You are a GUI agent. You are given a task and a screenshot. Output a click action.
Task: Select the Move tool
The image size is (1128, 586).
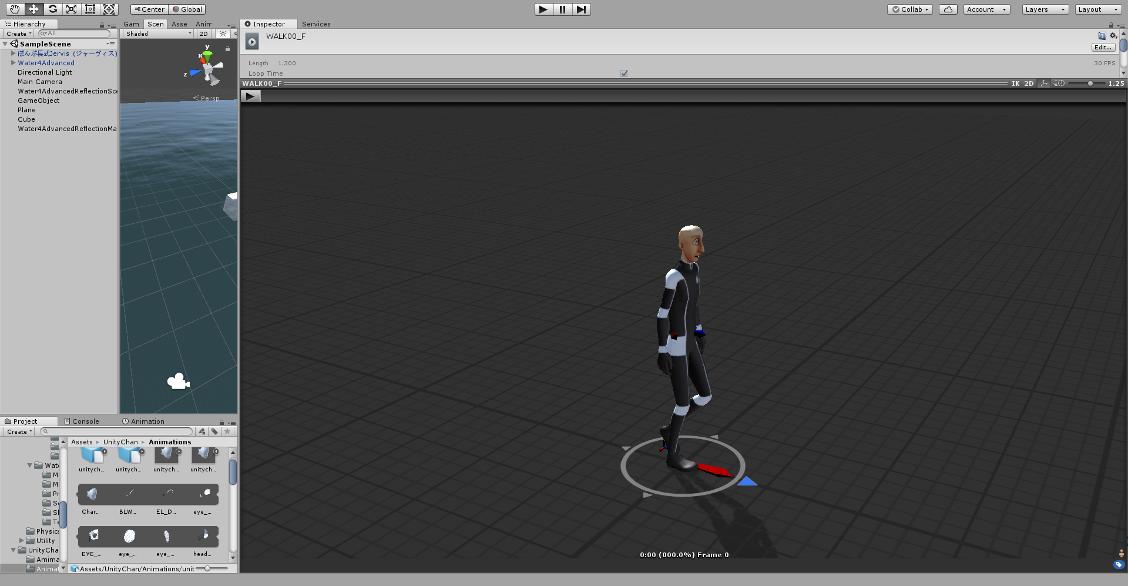[x=33, y=9]
